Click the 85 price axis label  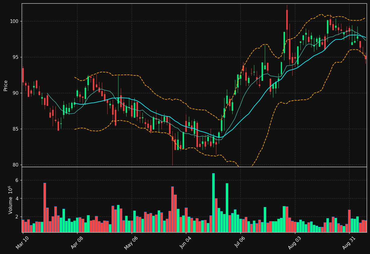click(16, 129)
